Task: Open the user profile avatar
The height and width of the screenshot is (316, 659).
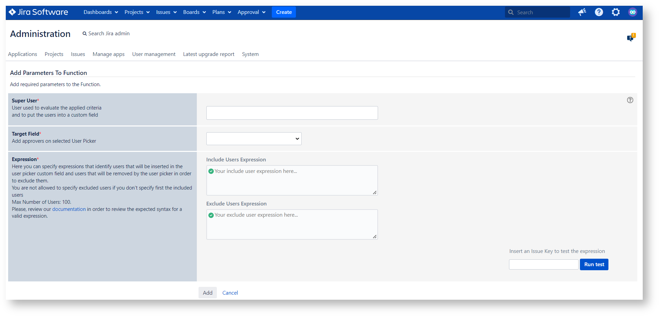Action: click(x=633, y=12)
